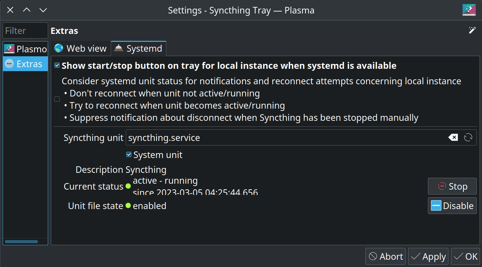The image size is (482, 267).
Task: Click the magic wand icon in the header
Action: pos(472,30)
